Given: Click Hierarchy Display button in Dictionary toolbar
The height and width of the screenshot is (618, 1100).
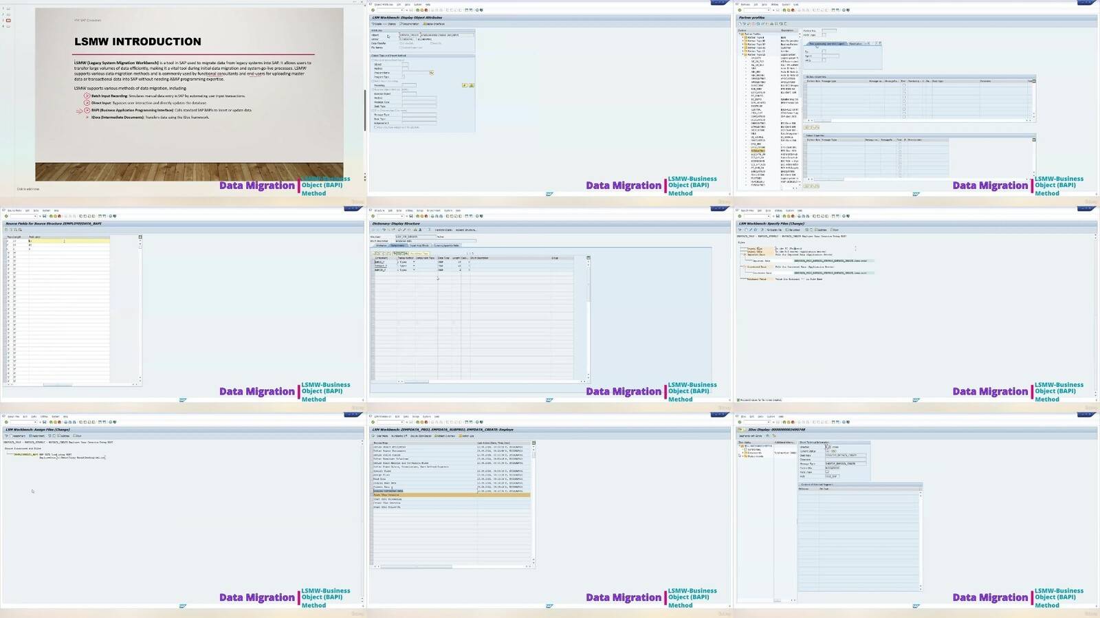Looking at the screenshot, I should pos(443,230).
